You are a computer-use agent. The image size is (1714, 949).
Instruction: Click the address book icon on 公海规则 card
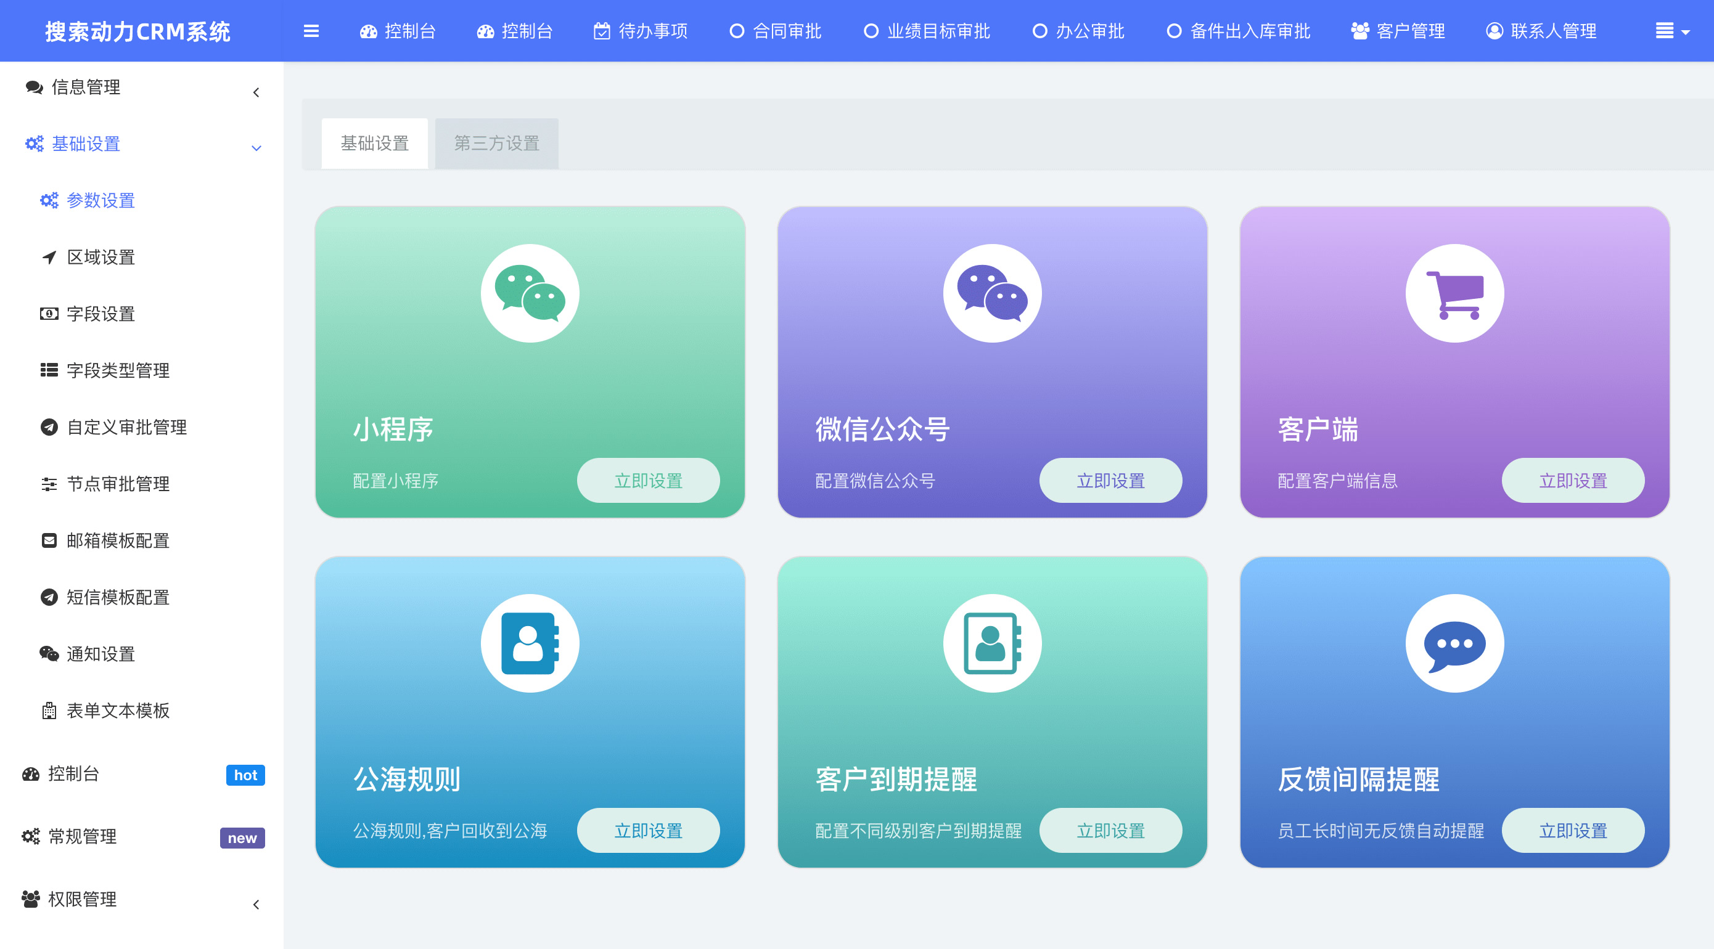pos(530,644)
